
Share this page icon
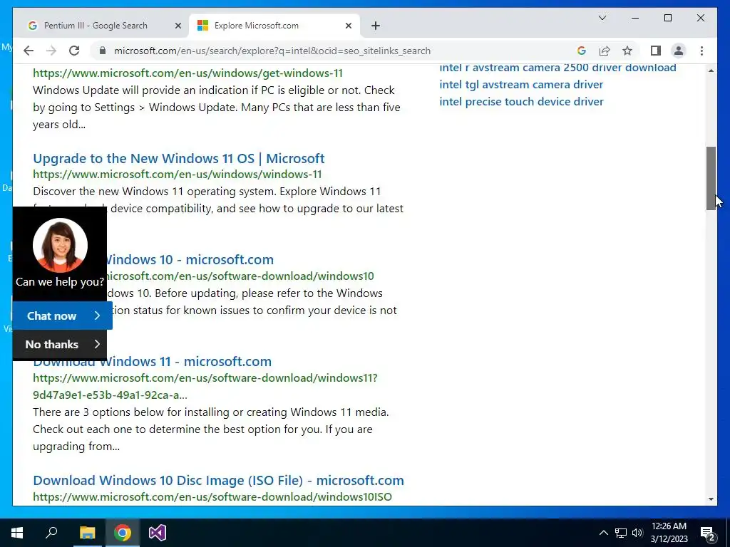[x=605, y=51]
